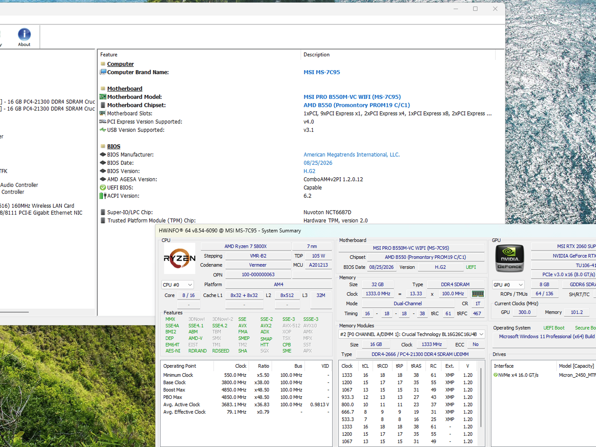
Task: Click the USB Version Supported icon
Action: pos(103,130)
